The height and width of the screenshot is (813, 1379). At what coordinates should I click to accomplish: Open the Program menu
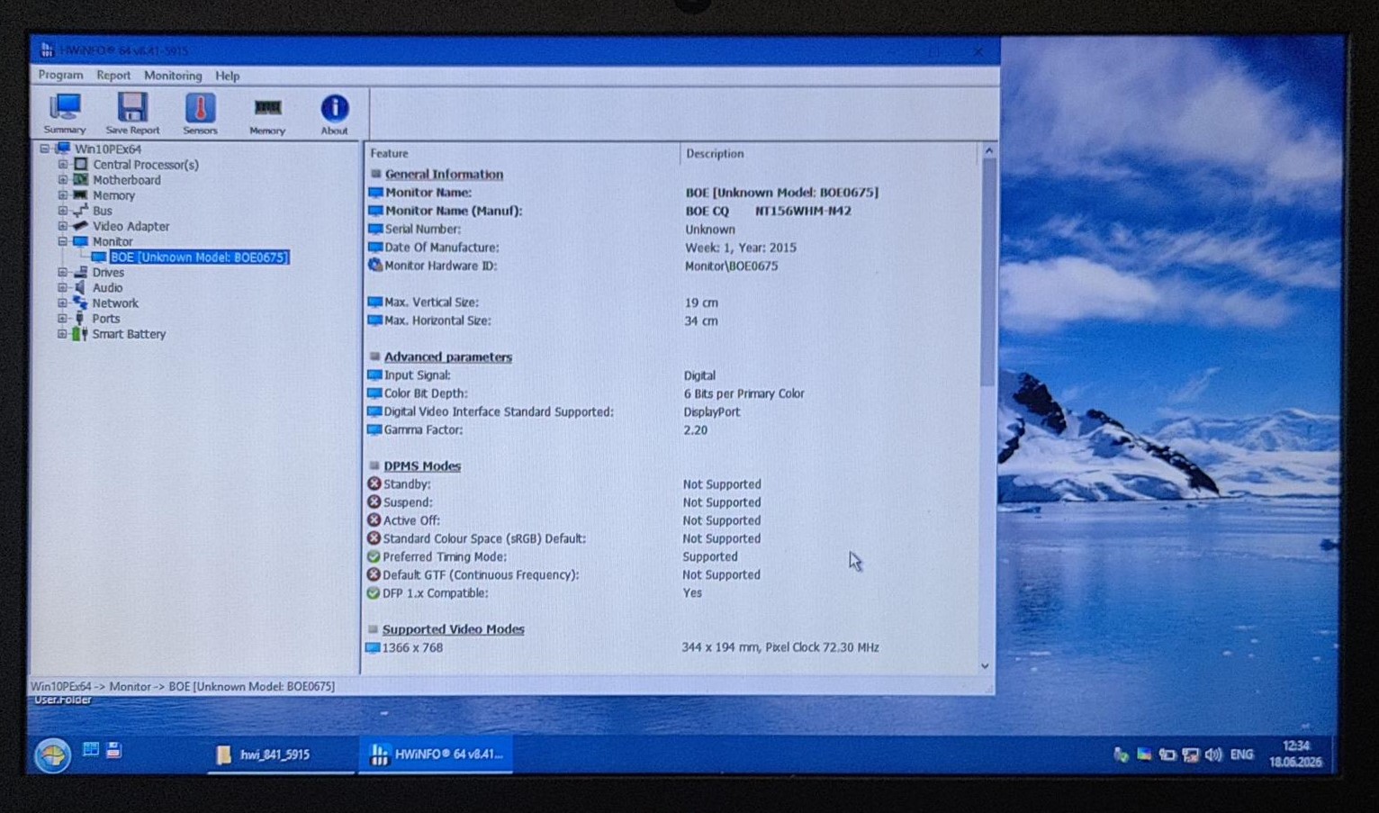pos(60,76)
